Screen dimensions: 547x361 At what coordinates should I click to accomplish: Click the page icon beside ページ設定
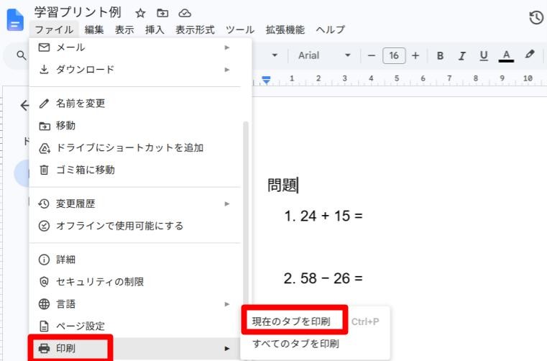tap(44, 326)
